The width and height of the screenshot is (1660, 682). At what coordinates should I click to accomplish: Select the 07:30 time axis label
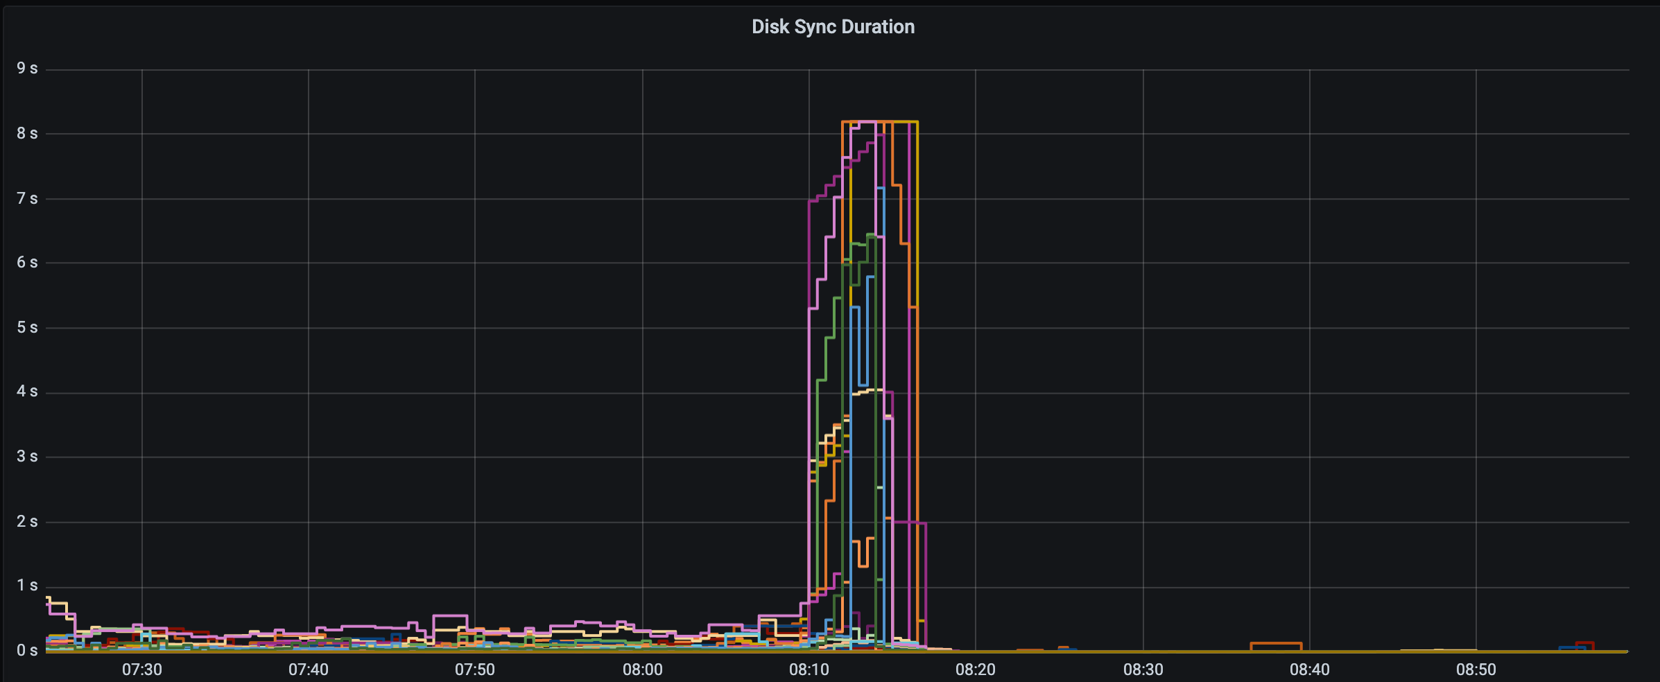[x=141, y=670]
